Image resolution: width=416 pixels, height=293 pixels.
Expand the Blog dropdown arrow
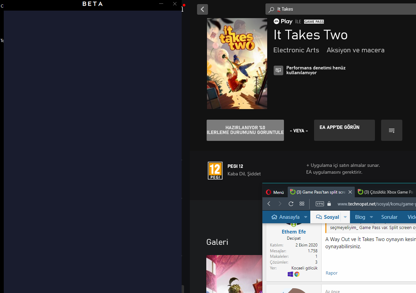pyautogui.click(x=372, y=217)
